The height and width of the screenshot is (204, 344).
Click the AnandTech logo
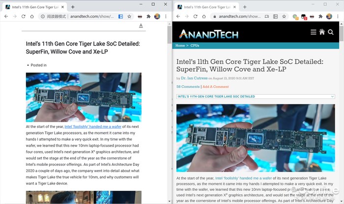pyautogui.click(x=209, y=34)
